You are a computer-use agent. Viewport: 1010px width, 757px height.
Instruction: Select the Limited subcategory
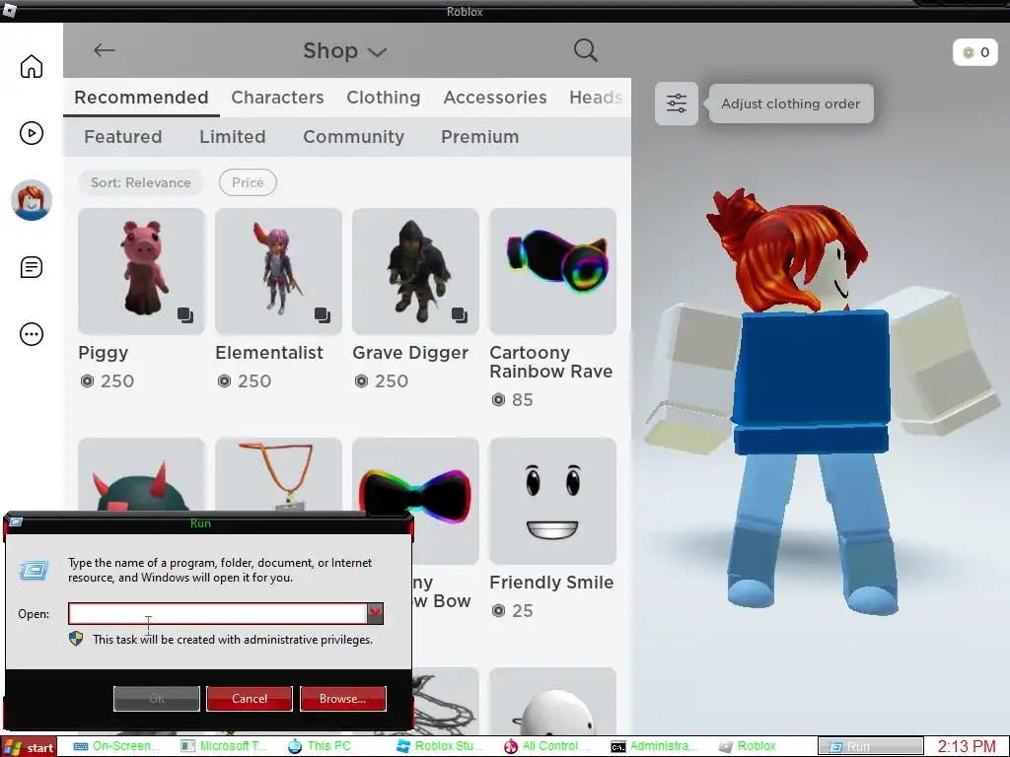point(233,136)
